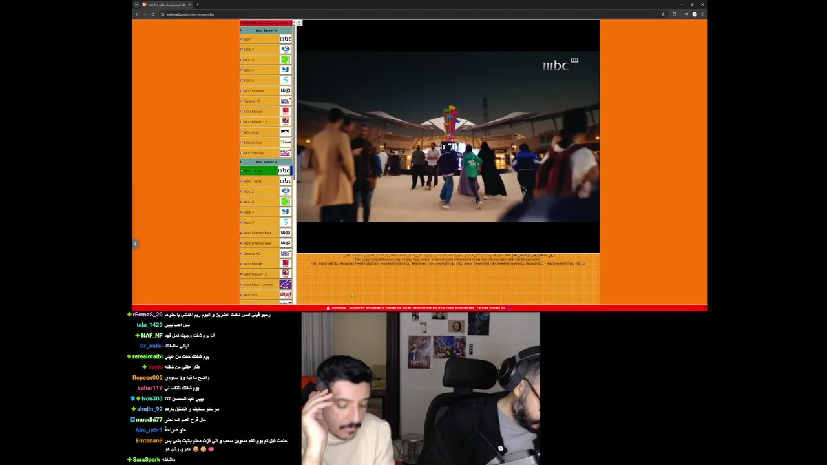Select the Mbc Drama radio in Server 1
Screen dimensions: 827x465
point(242,91)
